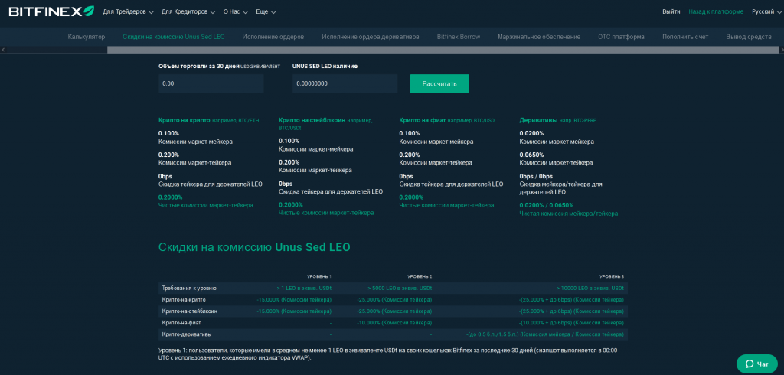Click the 0.0200% / 0.0650% net fee value

(547, 205)
